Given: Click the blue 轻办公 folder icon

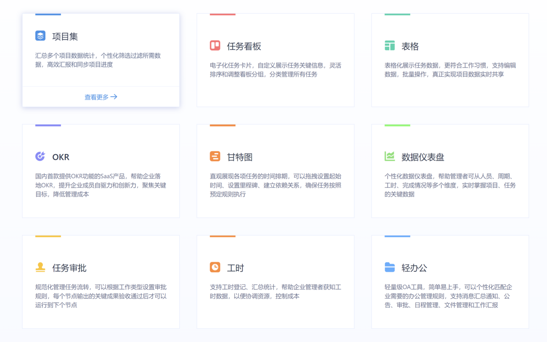Looking at the screenshot, I should point(389,267).
